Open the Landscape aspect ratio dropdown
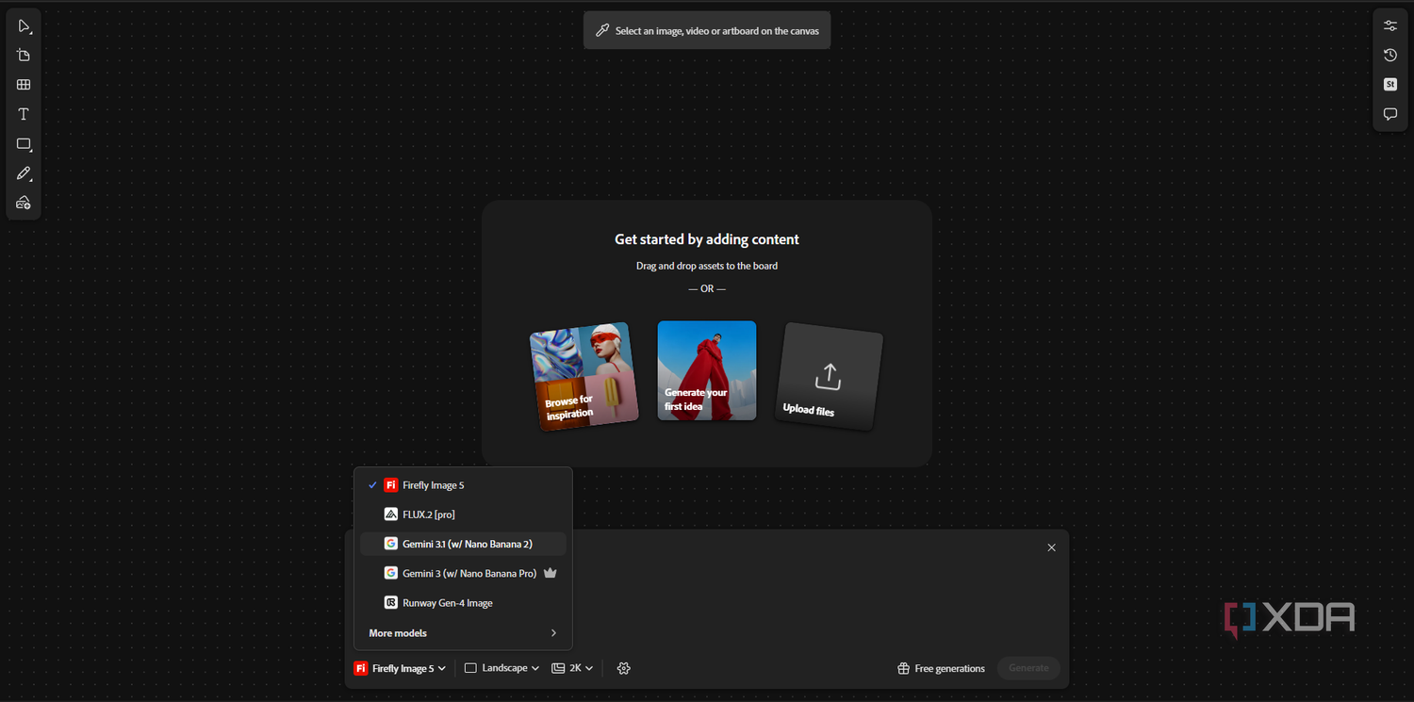The width and height of the screenshot is (1414, 702). [x=501, y=668]
